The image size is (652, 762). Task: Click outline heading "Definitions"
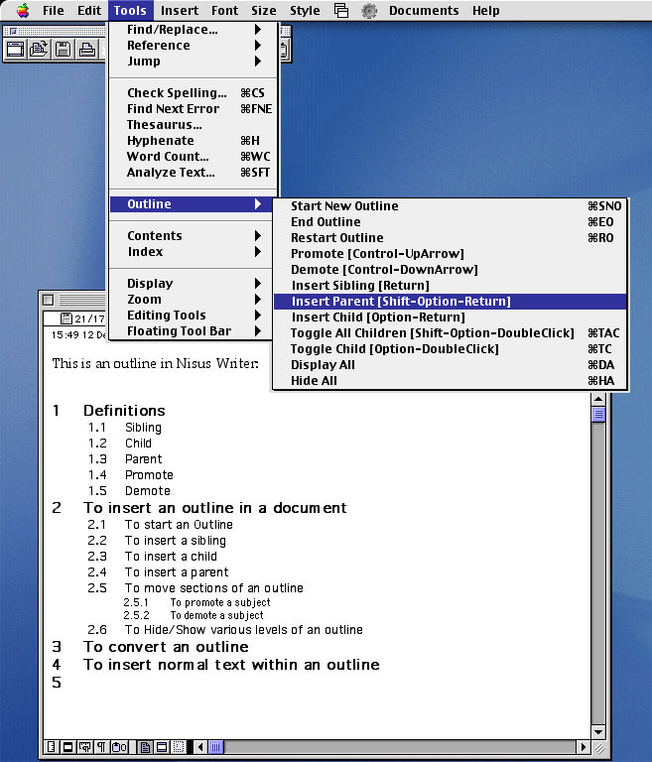(x=124, y=411)
